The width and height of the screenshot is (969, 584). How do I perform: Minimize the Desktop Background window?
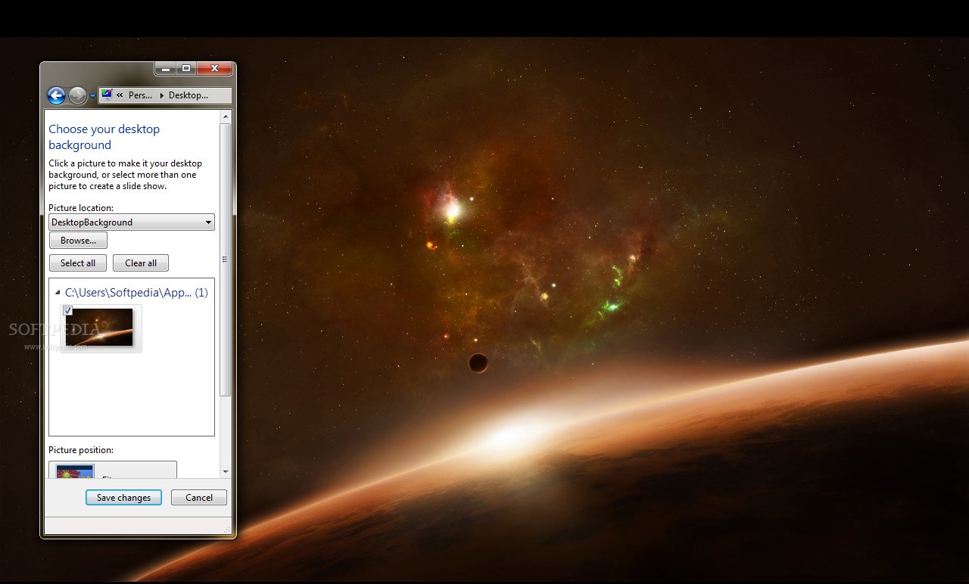point(165,68)
